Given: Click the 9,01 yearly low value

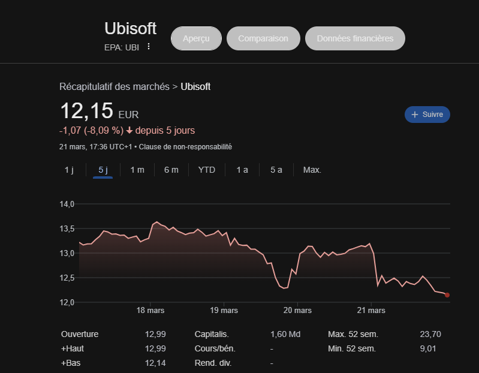Looking at the screenshot, I should 428,348.
